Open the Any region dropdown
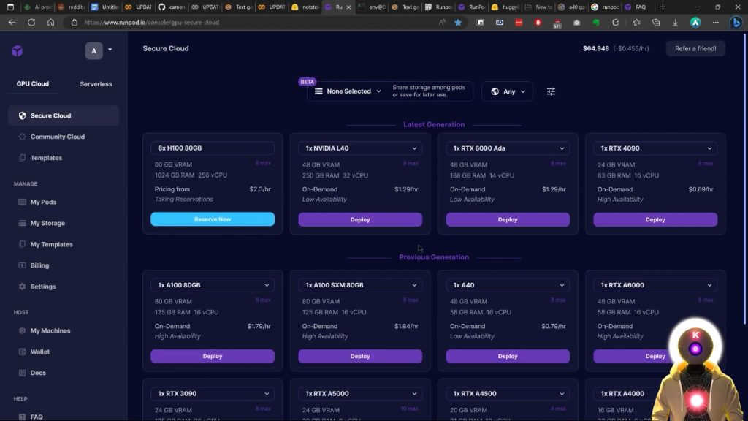748x421 pixels. tap(507, 91)
